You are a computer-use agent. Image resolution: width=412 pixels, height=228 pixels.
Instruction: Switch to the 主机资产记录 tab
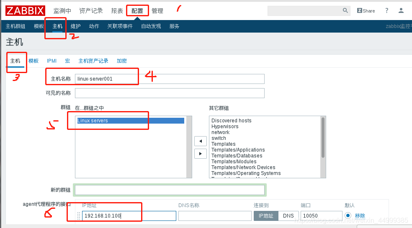[x=93, y=61]
